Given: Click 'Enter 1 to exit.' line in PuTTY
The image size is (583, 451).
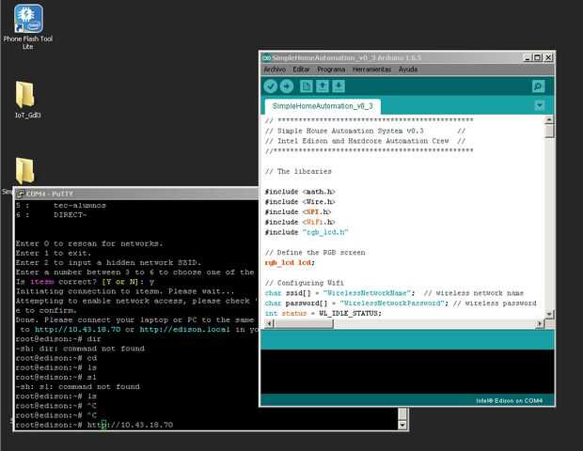Looking at the screenshot, I should (x=54, y=253).
